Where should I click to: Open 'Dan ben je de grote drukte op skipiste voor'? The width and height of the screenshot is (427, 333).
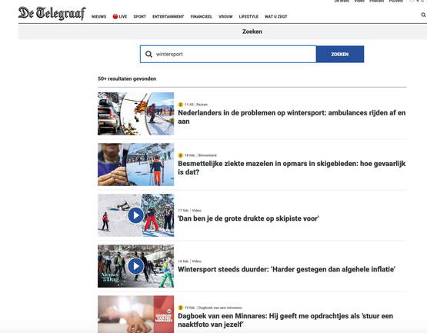coord(249,218)
